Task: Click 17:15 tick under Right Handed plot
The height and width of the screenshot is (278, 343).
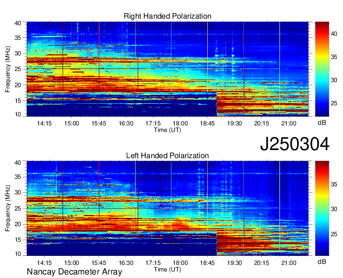Action: click(153, 123)
